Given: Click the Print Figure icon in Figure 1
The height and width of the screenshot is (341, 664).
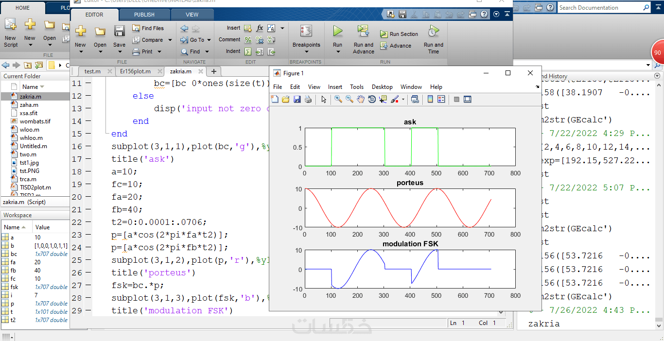Looking at the screenshot, I should point(308,100).
